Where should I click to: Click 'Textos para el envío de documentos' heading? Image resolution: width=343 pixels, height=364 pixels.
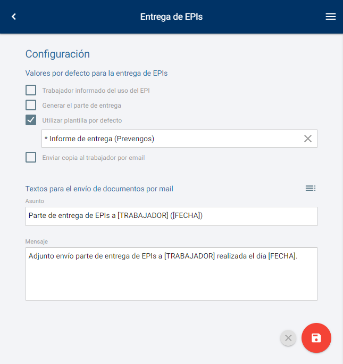pyautogui.click(x=99, y=189)
